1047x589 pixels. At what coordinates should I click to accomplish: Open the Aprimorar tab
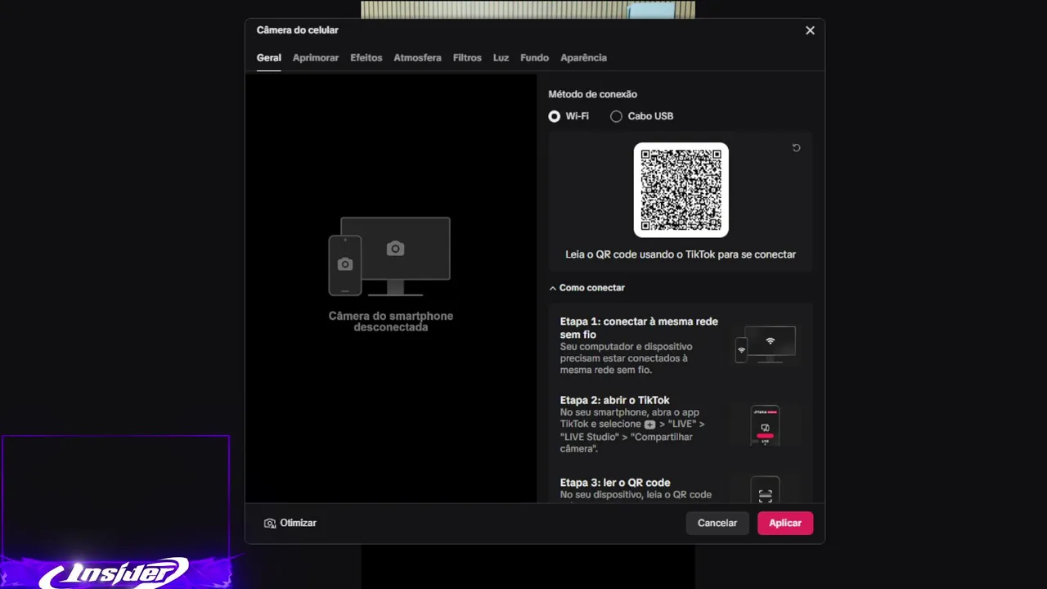[316, 58]
